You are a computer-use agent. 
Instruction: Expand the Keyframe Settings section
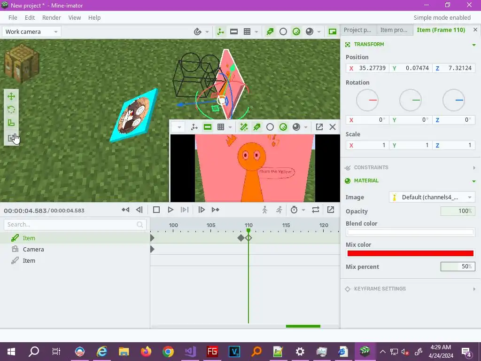point(474,289)
